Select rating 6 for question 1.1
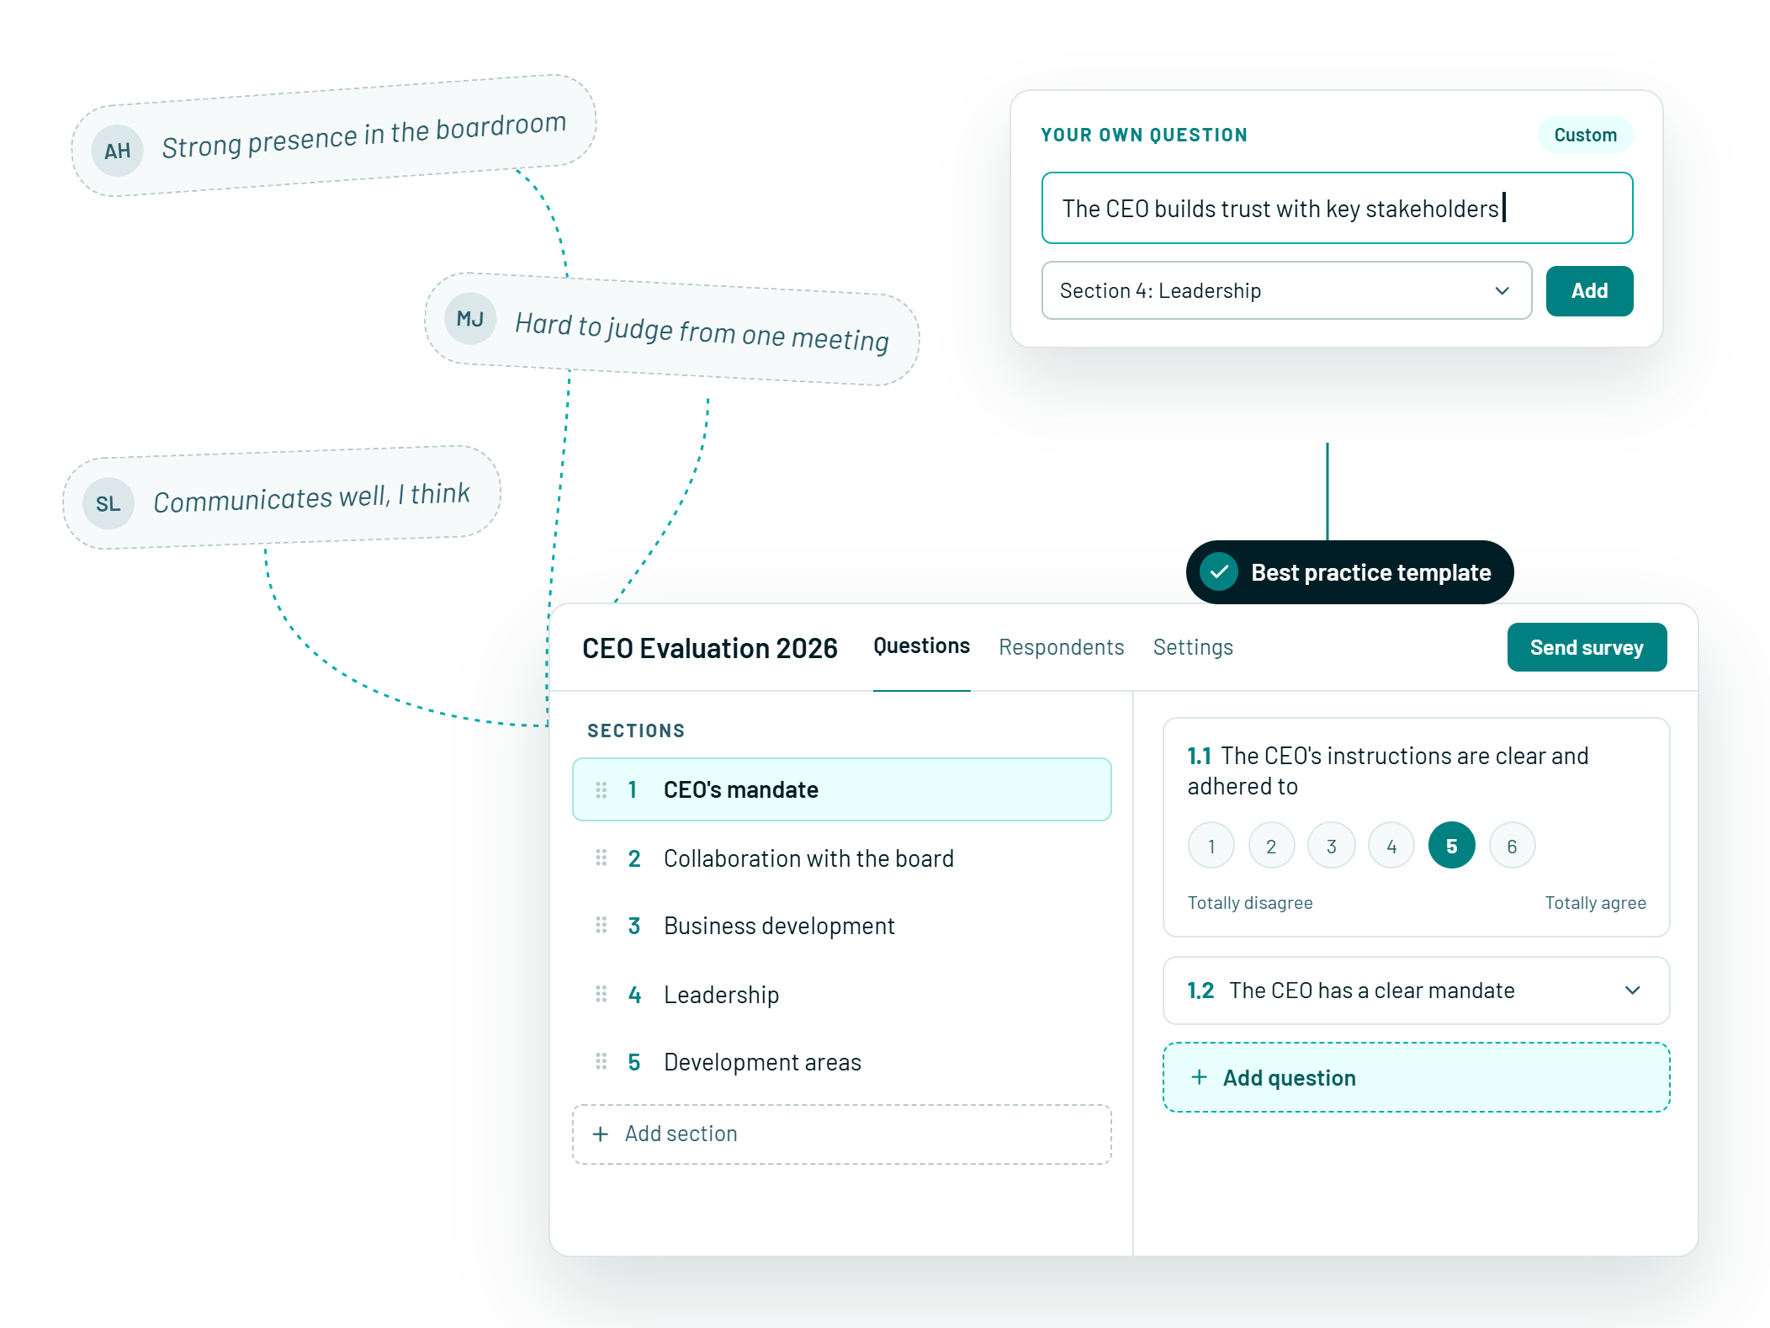The image size is (1770, 1328). pyautogui.click(x=1512, y=845)
